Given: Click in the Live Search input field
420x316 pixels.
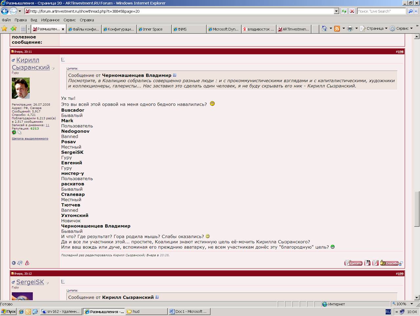Looking at the screenshot, I should [x=381, y=11].
